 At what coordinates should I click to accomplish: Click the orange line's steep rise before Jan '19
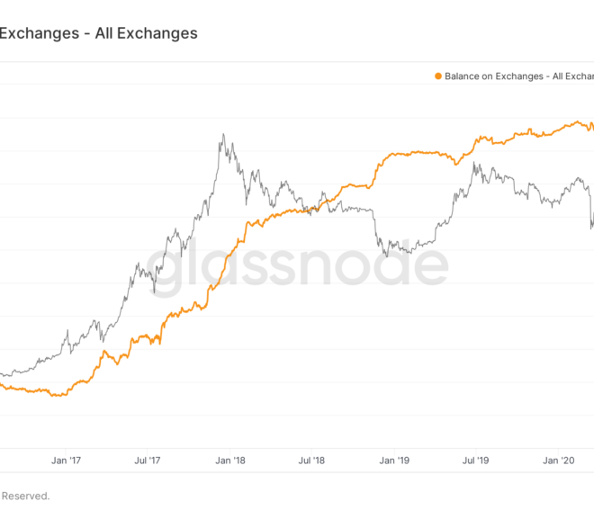(x=376, y=171)
